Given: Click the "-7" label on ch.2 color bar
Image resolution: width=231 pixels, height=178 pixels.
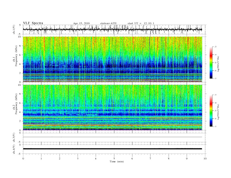Looking at the screenshot, I should point(215,127).
